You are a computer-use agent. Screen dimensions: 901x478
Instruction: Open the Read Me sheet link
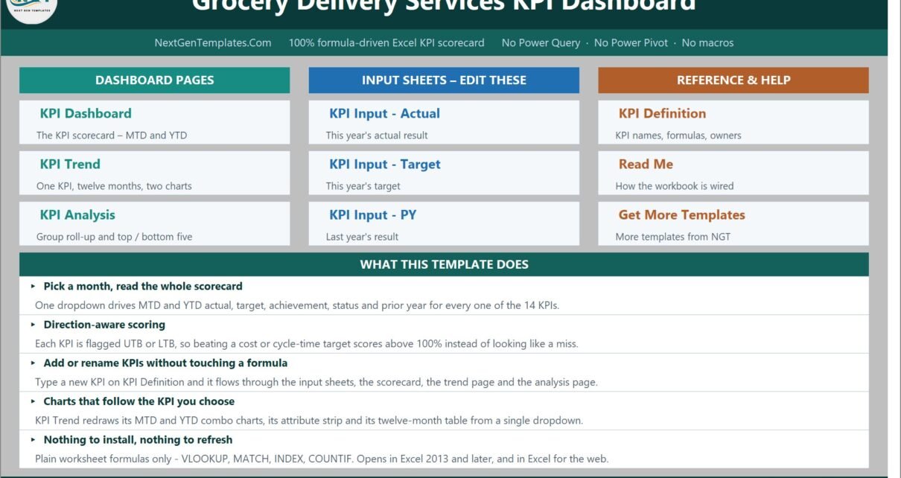tap(646, 165)
